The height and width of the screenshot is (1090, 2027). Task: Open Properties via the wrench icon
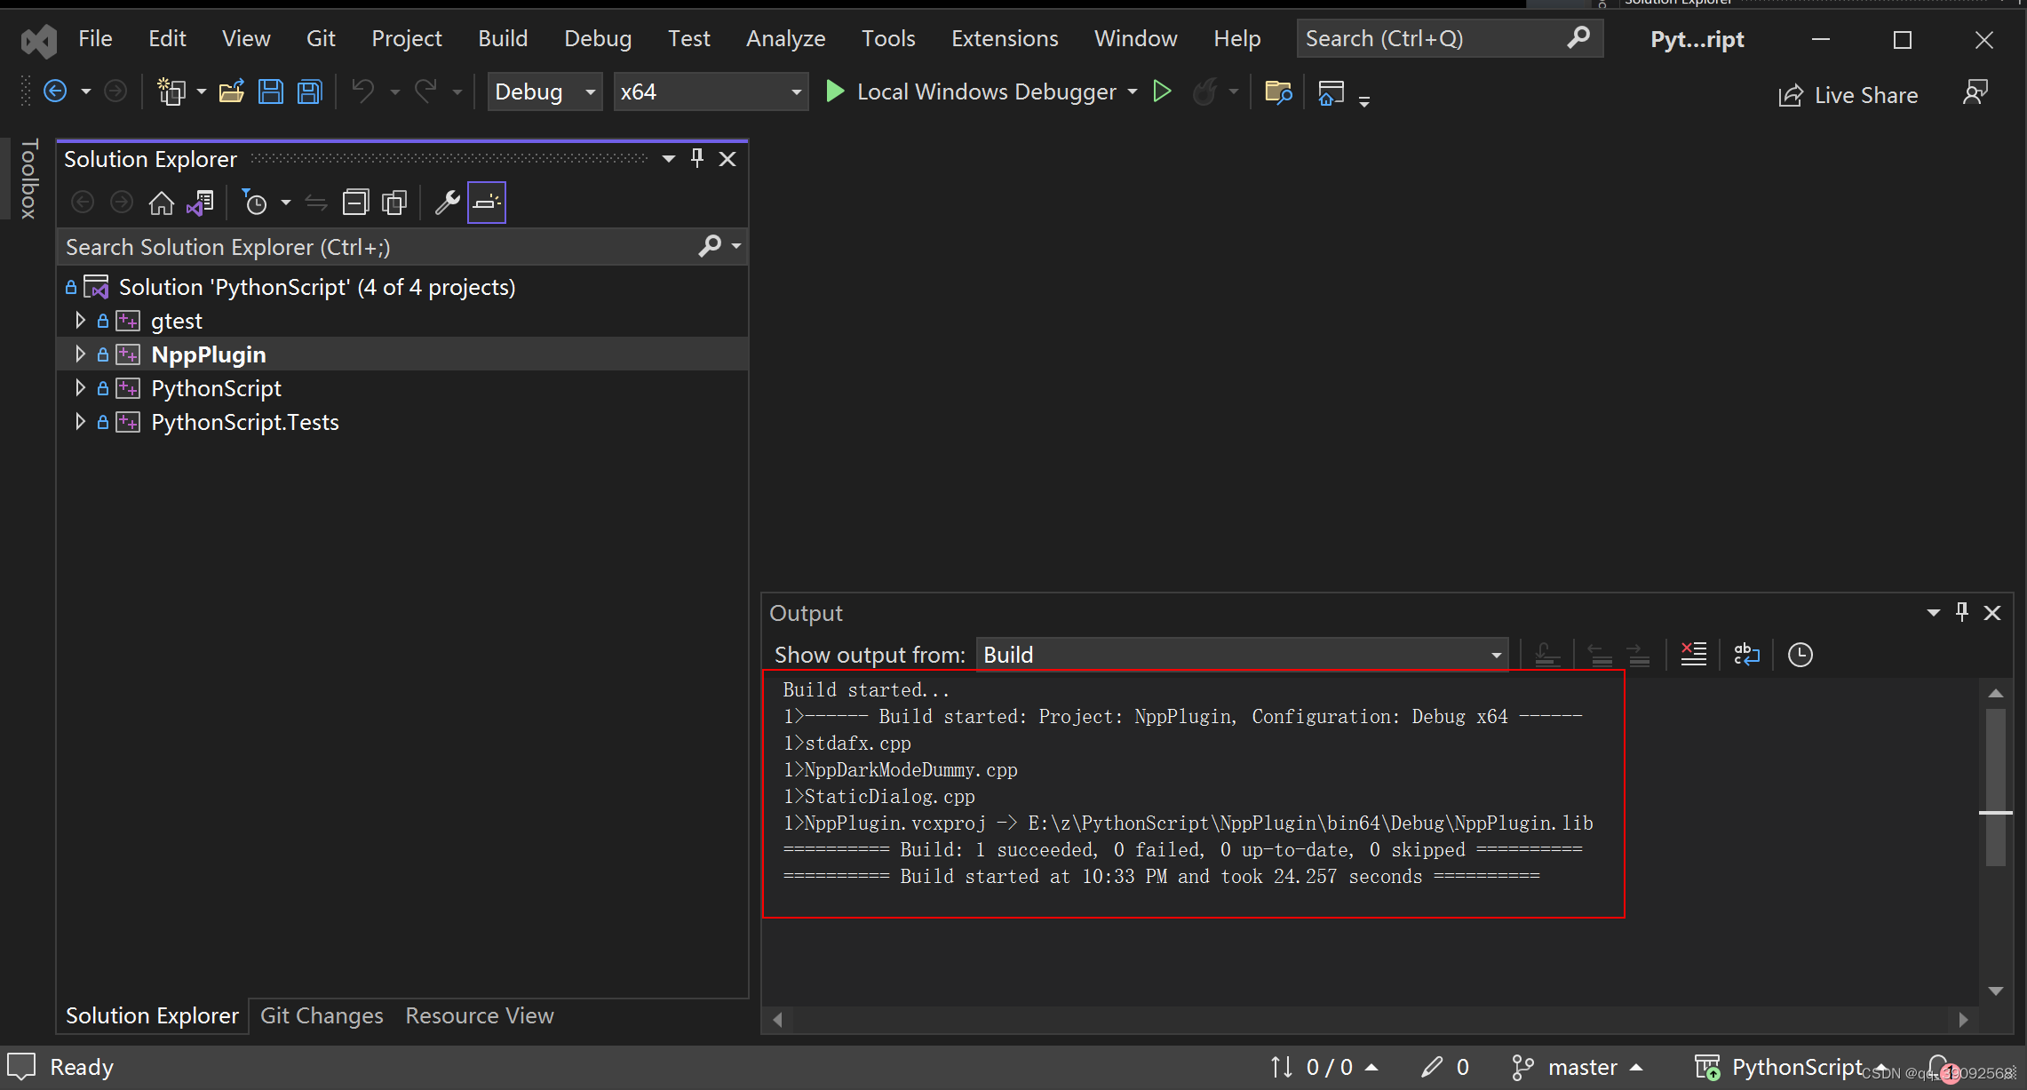tap(447, 203)
